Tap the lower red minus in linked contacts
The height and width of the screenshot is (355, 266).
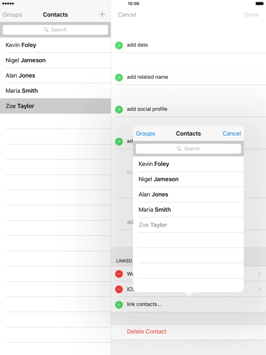click(x=119, y=289)
